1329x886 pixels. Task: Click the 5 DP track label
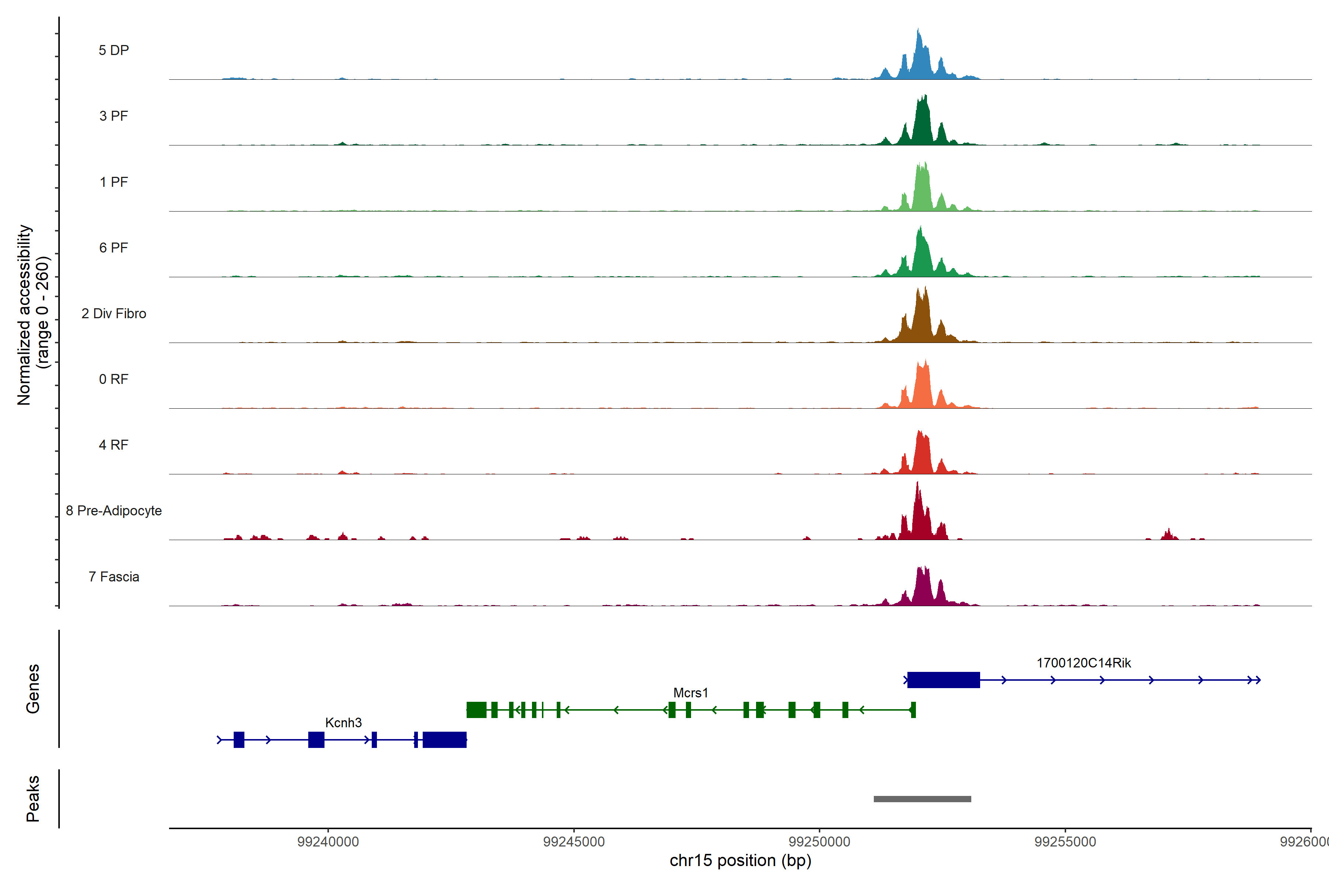click(114, 50)
